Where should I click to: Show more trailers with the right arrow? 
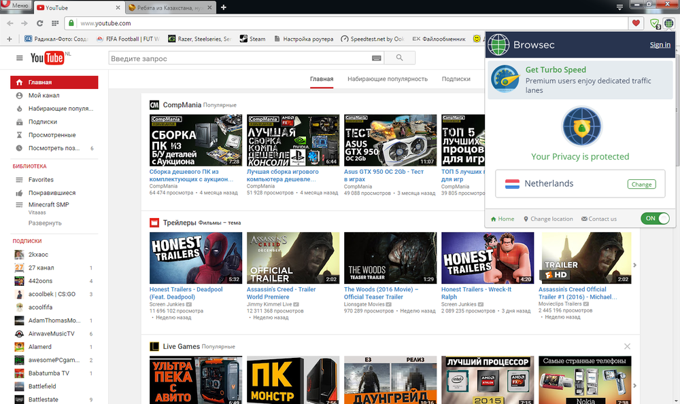[635, 265]
